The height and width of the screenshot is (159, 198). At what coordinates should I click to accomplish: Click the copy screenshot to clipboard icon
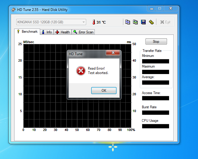coord(135,22)
